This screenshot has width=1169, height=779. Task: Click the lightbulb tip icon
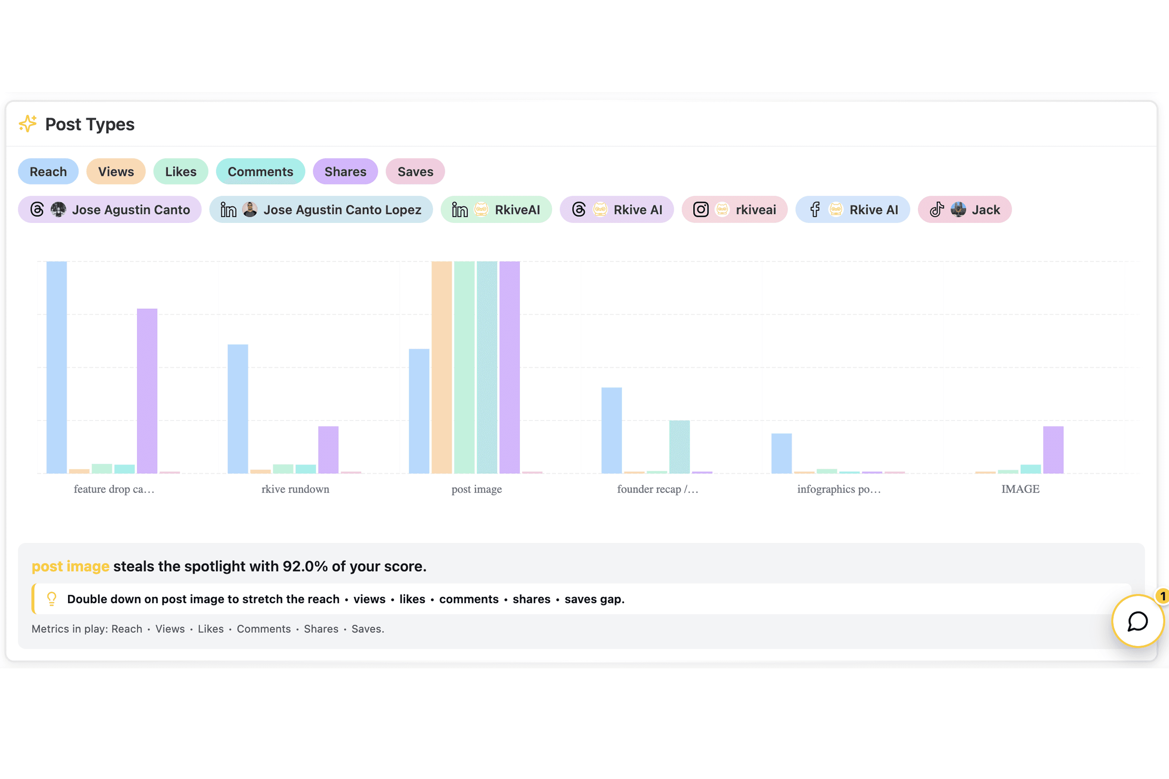click(x=52, y=599)
